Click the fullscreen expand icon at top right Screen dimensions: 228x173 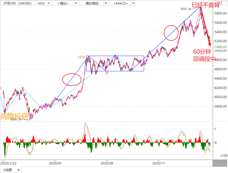point(220,3)
